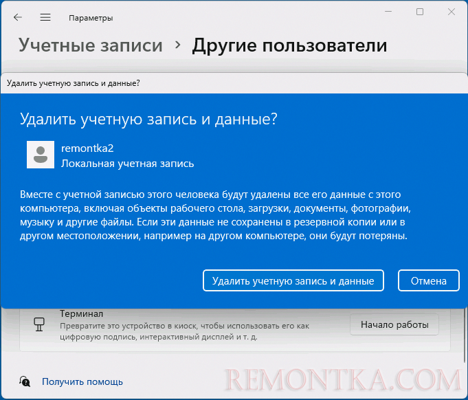Open the Учетные записи breadcrumb
Viewport: 468px width, 400px height.
[x=91, y=45]
